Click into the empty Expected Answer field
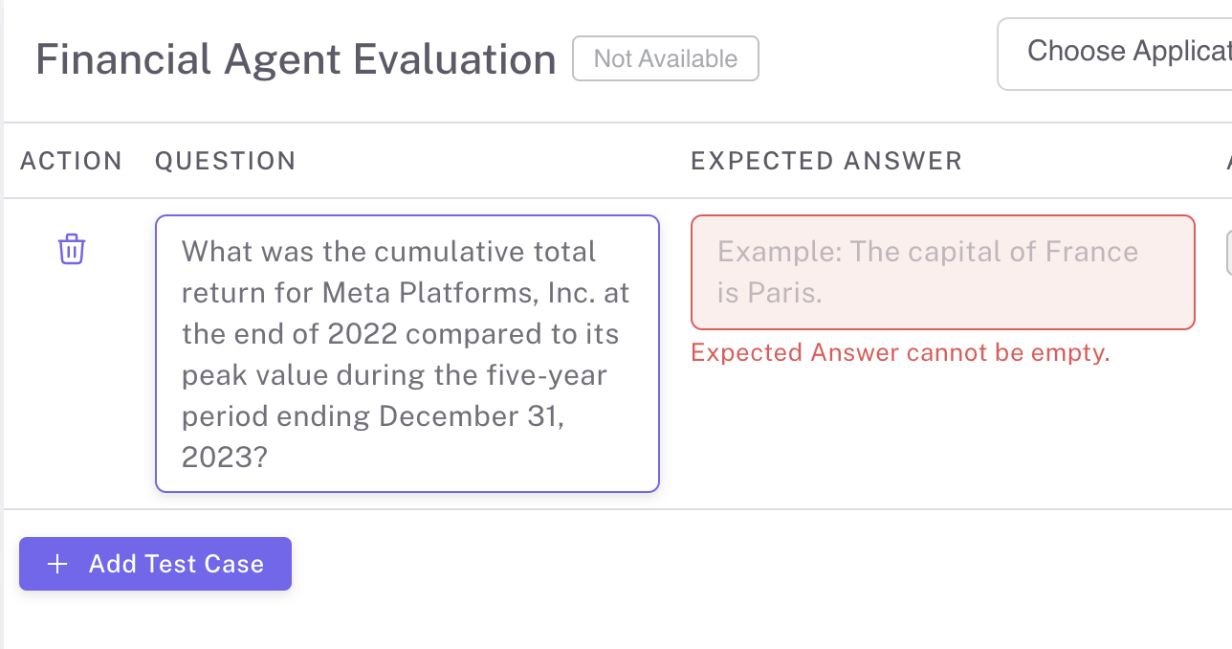 click(943, 272)
